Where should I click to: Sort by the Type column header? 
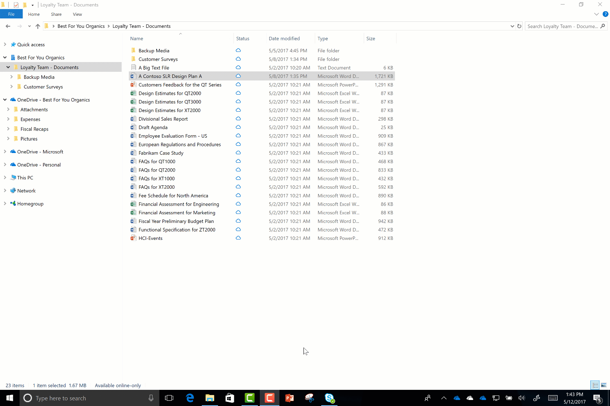pos(323,38)
